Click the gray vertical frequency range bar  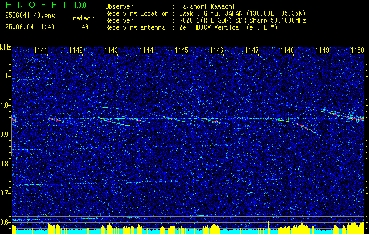(12, 135)
